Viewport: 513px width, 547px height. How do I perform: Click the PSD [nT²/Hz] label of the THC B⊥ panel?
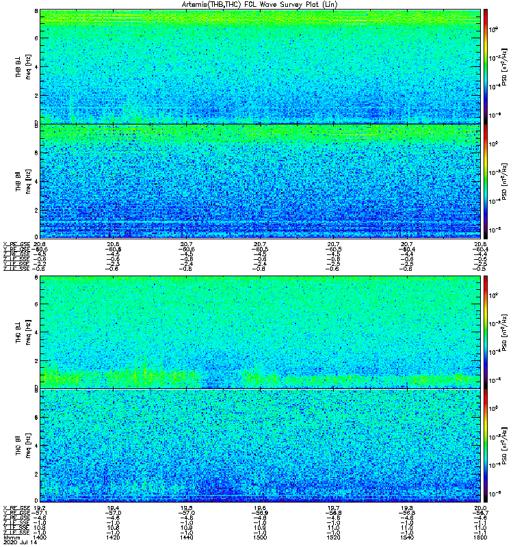(505, 332)
